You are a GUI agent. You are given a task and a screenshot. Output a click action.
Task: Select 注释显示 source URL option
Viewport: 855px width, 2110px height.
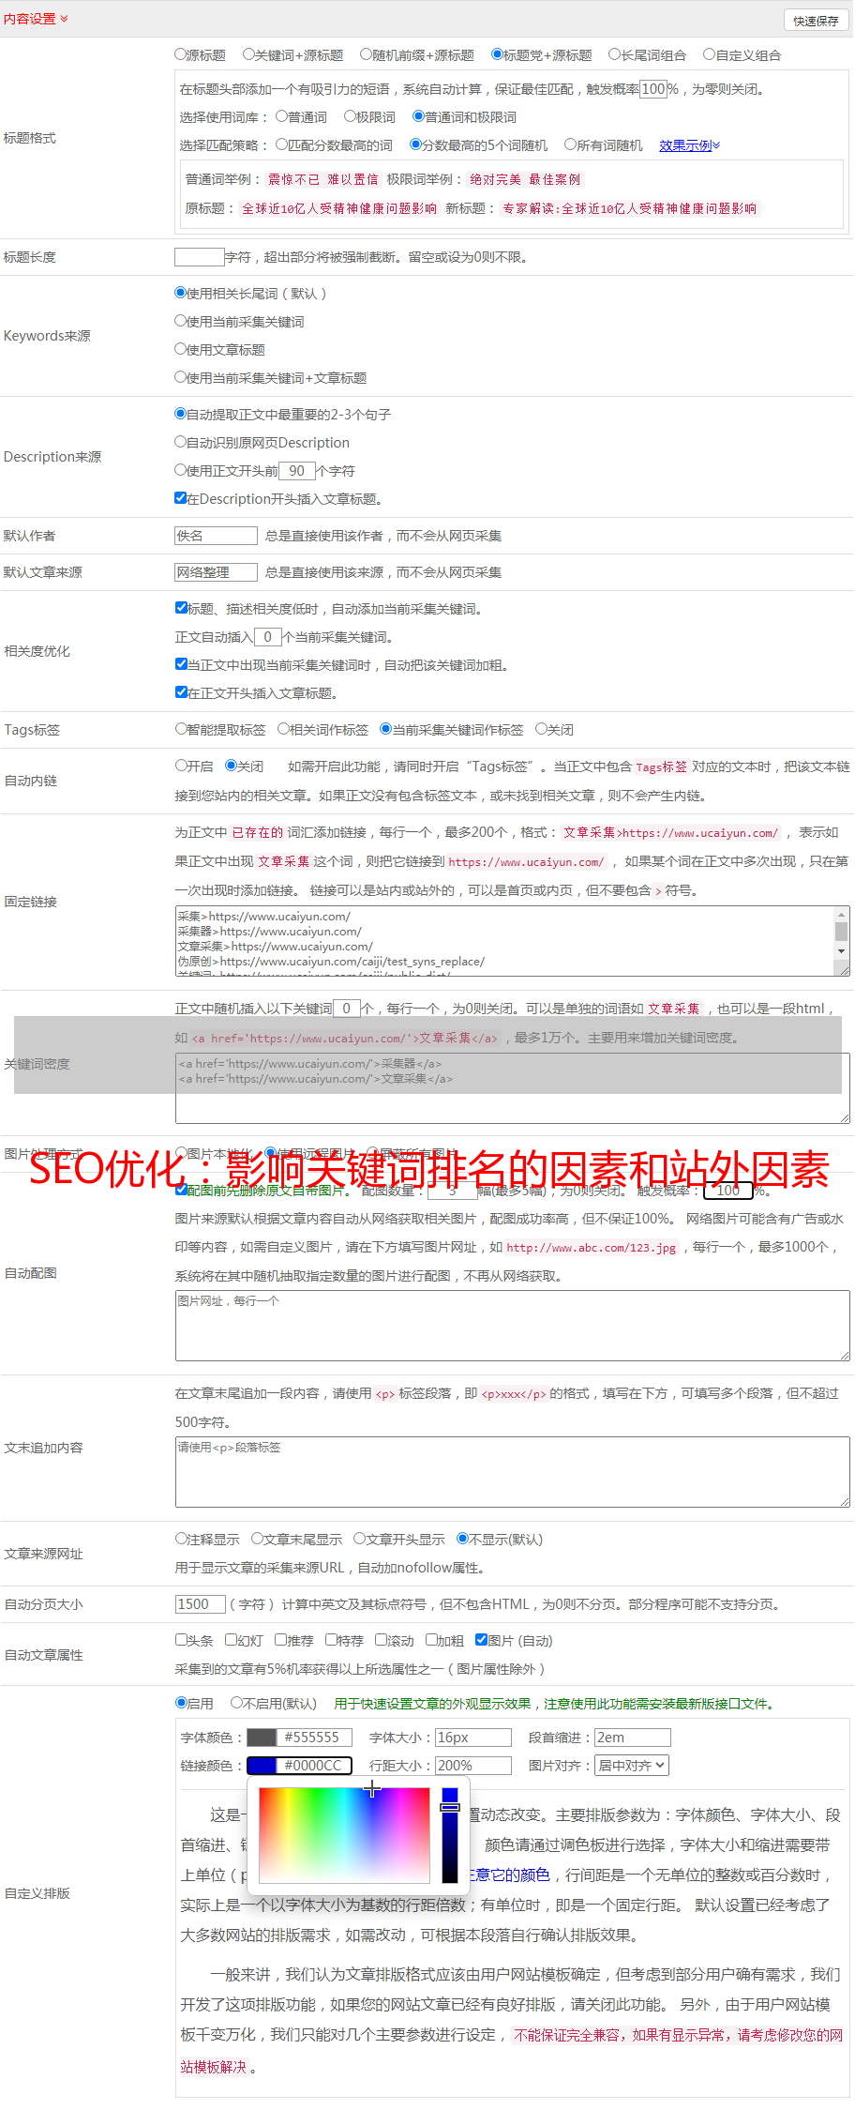pyautogui.click(x=182, y=1539)
